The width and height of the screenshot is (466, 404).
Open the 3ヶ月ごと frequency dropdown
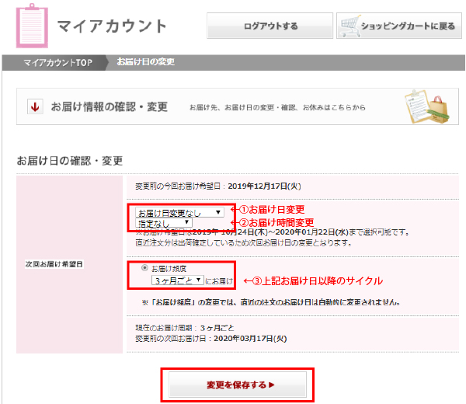pos(178,280)
